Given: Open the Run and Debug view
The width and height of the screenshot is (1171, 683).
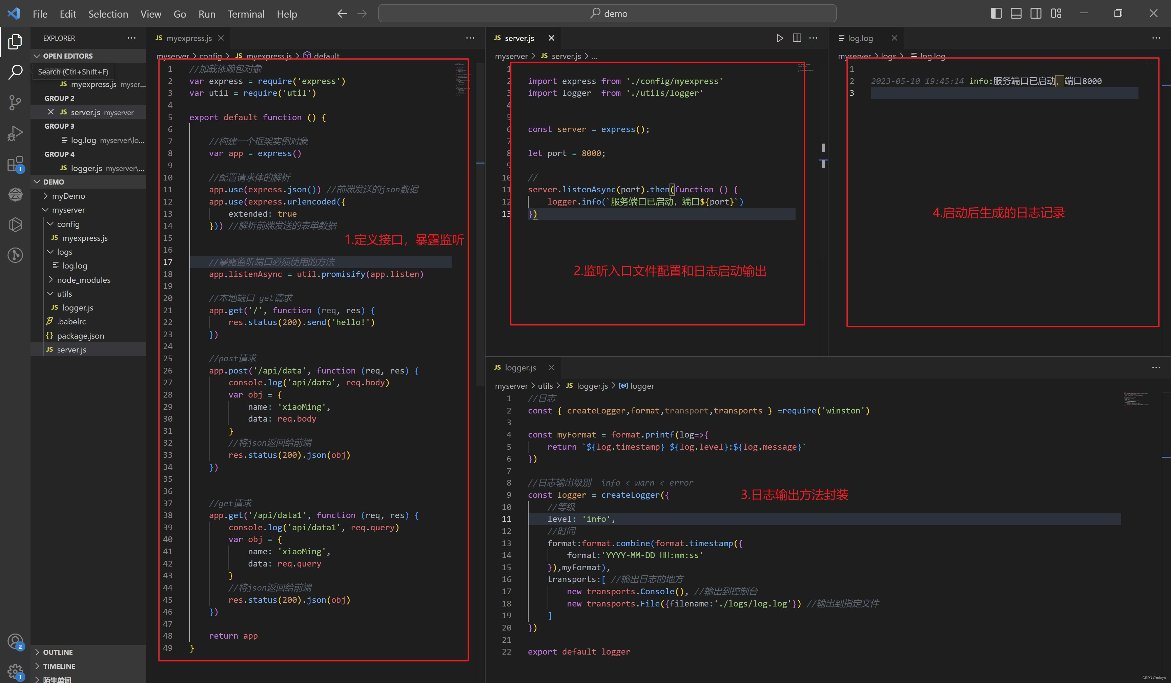Looking at the screenshot, I should pyautogui.click(x=15, y=133).
